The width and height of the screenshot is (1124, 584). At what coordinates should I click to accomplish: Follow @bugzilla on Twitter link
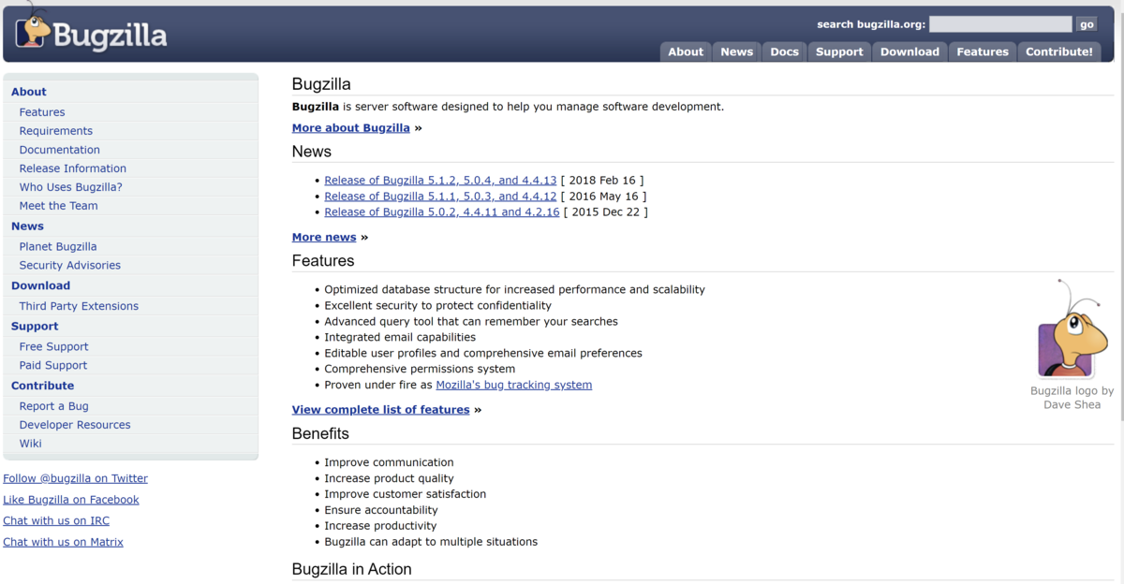tap(76, 478)
